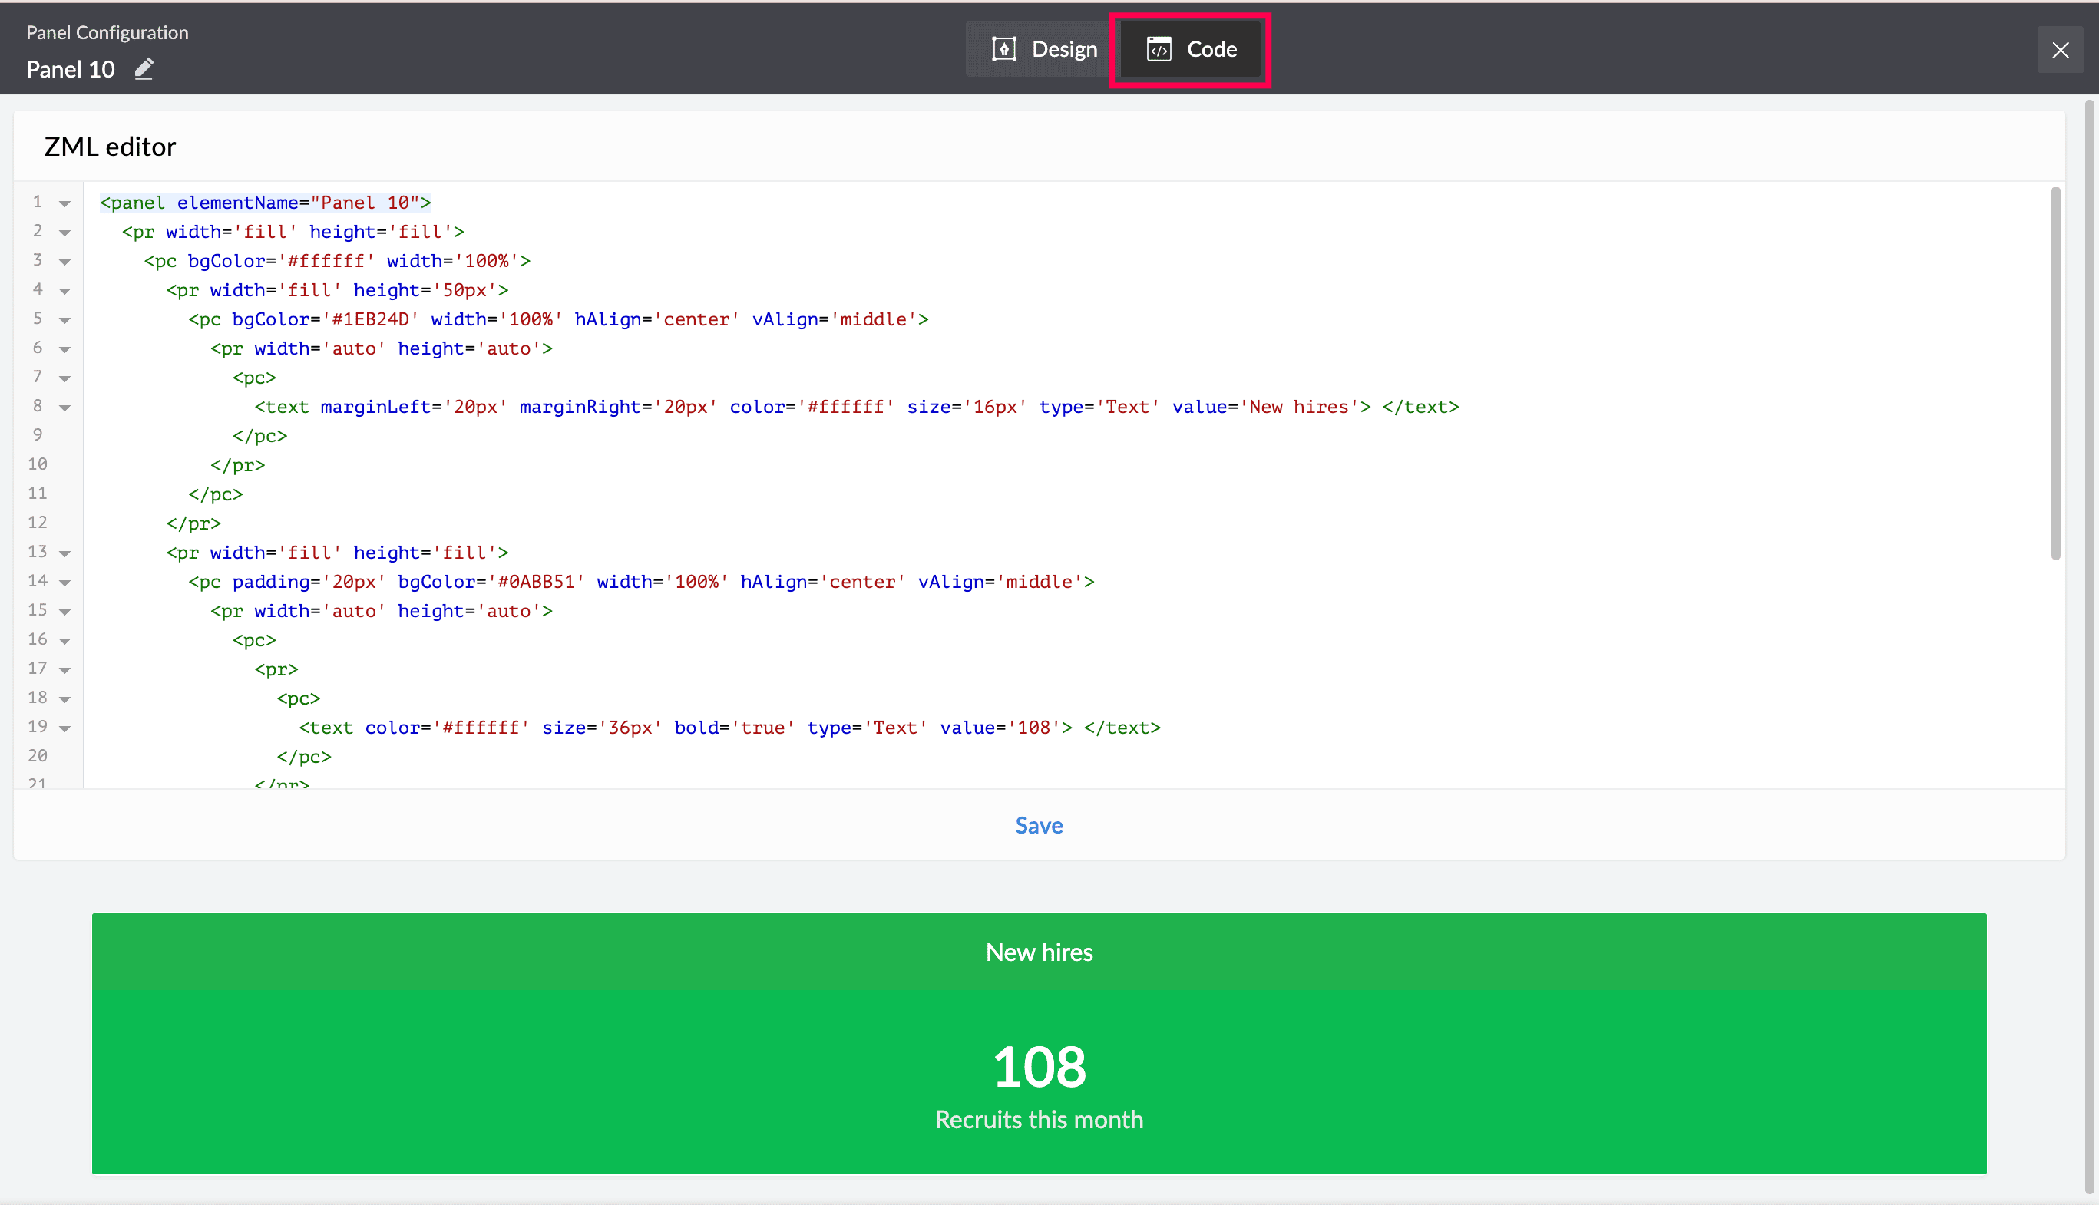Save the ZML editor changes
The image size is (2099, 1205).
1039,825
